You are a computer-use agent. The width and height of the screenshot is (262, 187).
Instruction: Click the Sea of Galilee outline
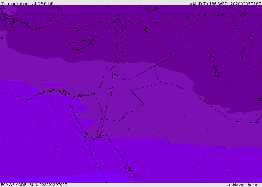[x=112, y=74]
